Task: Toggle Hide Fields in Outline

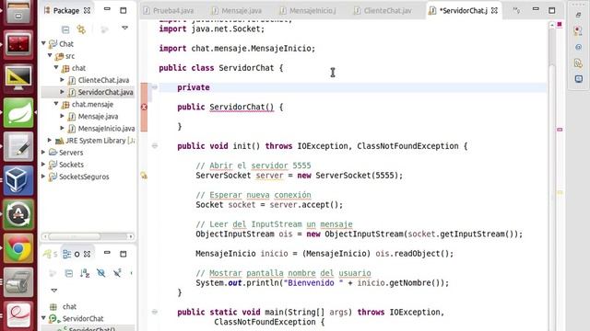Action: pos(100,273)
